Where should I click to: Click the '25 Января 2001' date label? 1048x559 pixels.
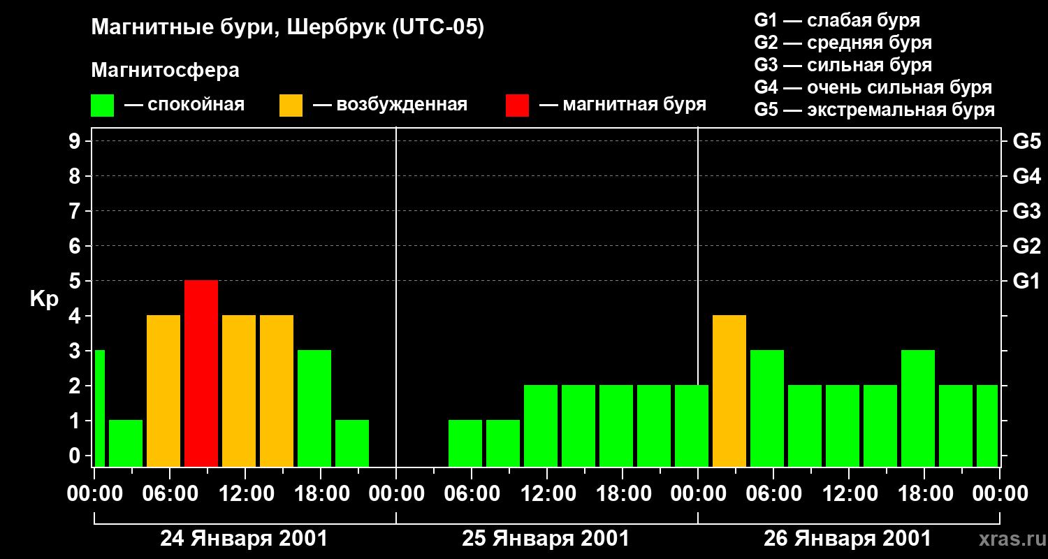tap(546, 539)
